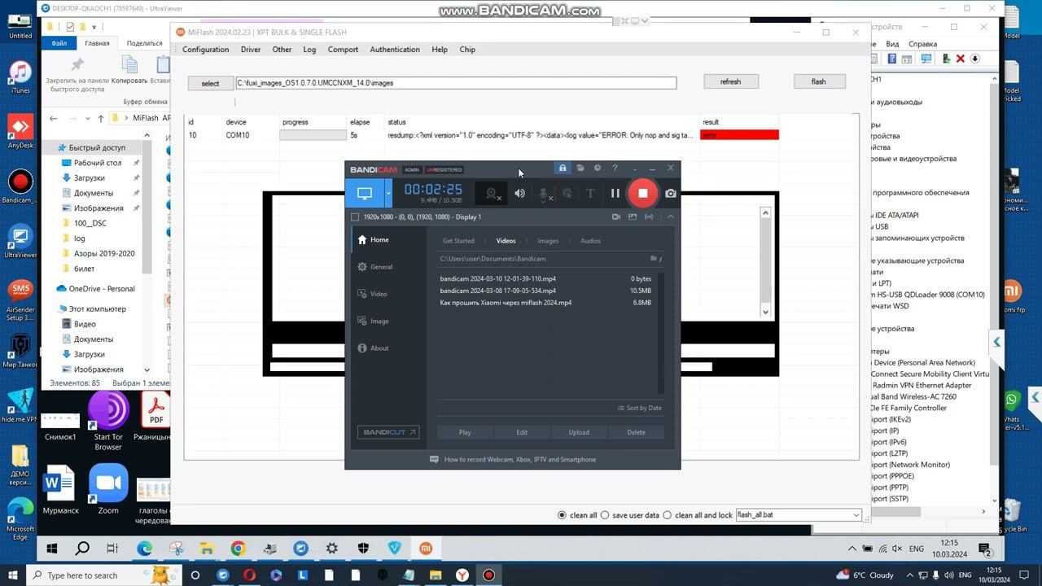Click the Play button in Bandicam
1042x586 pixels.
coord(465,432)
